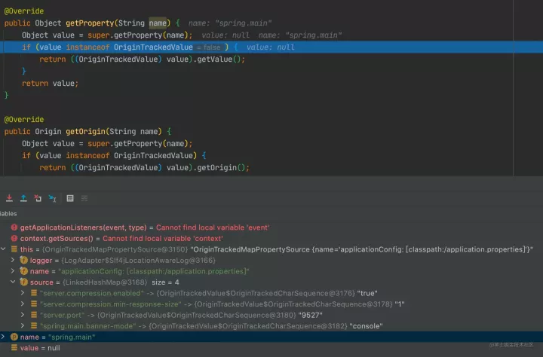Viewport: 543px width, 357px height.
Task: Collapse the source LinkedHashMap node
Action: pos(13,282)
